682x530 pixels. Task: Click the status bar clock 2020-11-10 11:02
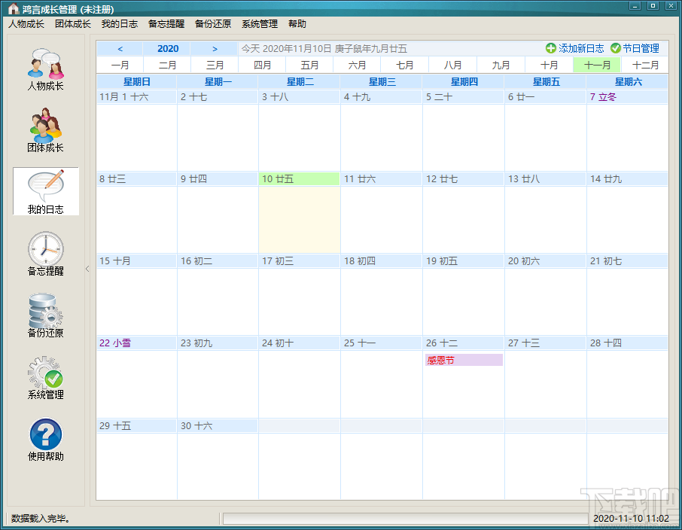pyautogui.click(x=631, y=518)
